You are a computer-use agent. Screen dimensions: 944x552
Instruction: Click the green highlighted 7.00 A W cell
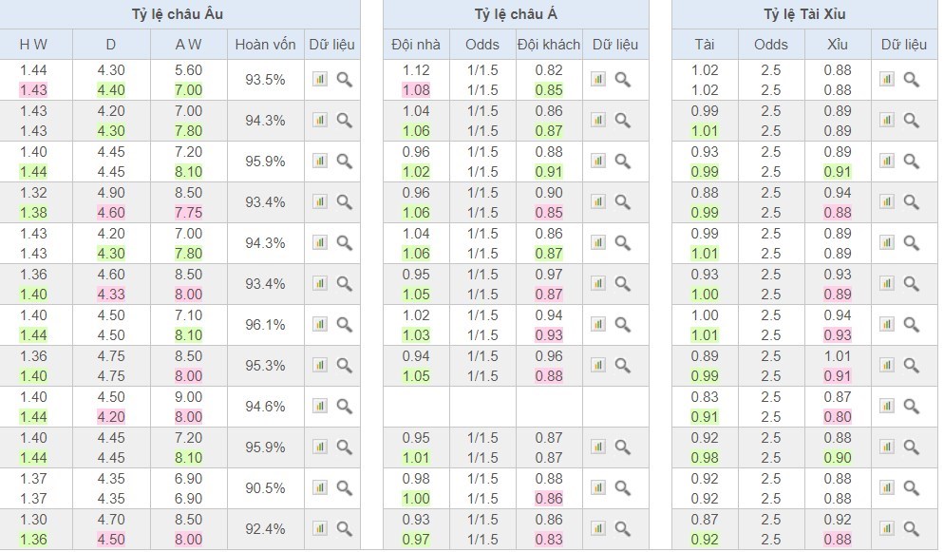coord(189,90)
